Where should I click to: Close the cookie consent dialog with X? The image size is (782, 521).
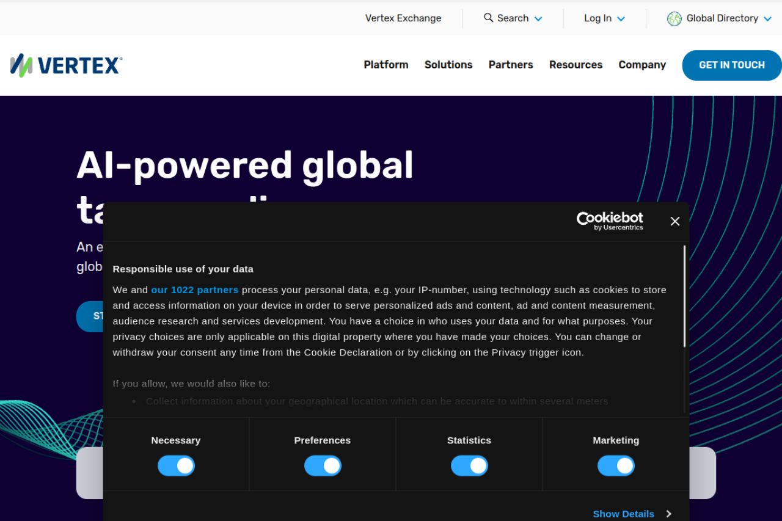[x=674, y=221]
